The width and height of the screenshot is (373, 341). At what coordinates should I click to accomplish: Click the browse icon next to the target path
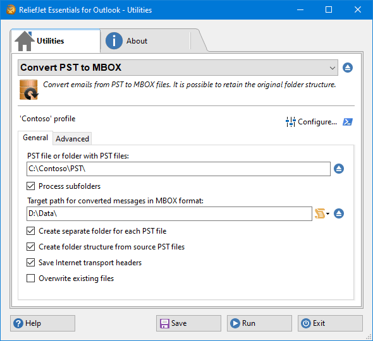[339, 213]
